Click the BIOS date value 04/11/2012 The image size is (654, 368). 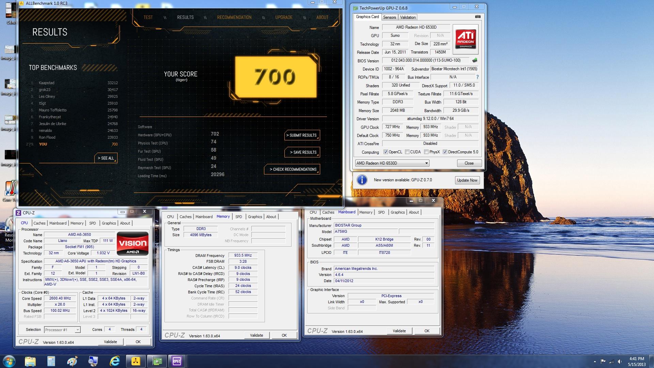(384, 281)
